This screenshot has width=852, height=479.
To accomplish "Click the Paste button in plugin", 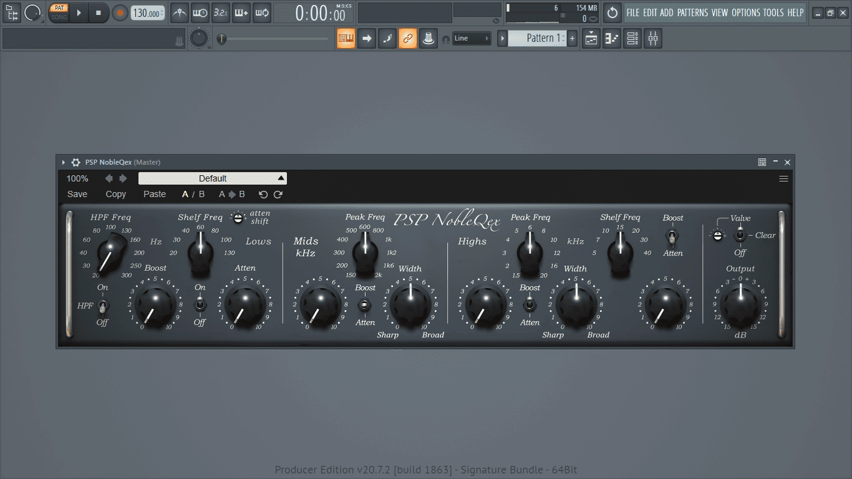I will (x=155, y=194).
